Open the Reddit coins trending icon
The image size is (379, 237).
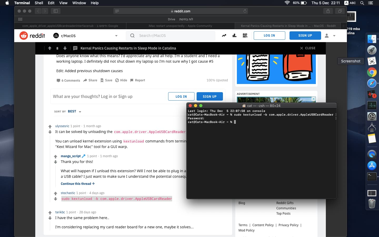coord(224,35)
